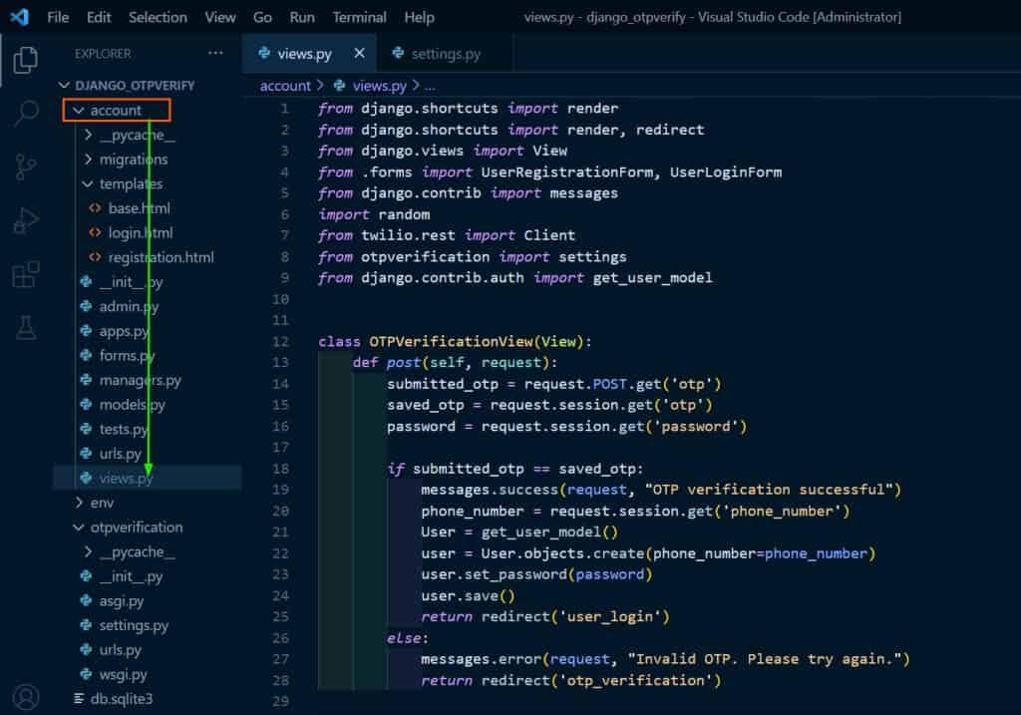Click 'get_user_model' on line 9
The width and height of the screenshot is (1021, 715).
pos(652,277)
